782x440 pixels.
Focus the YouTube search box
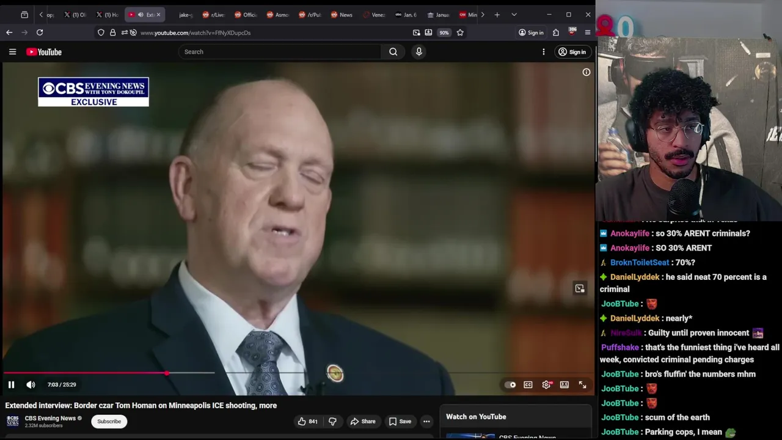(280, 52)
